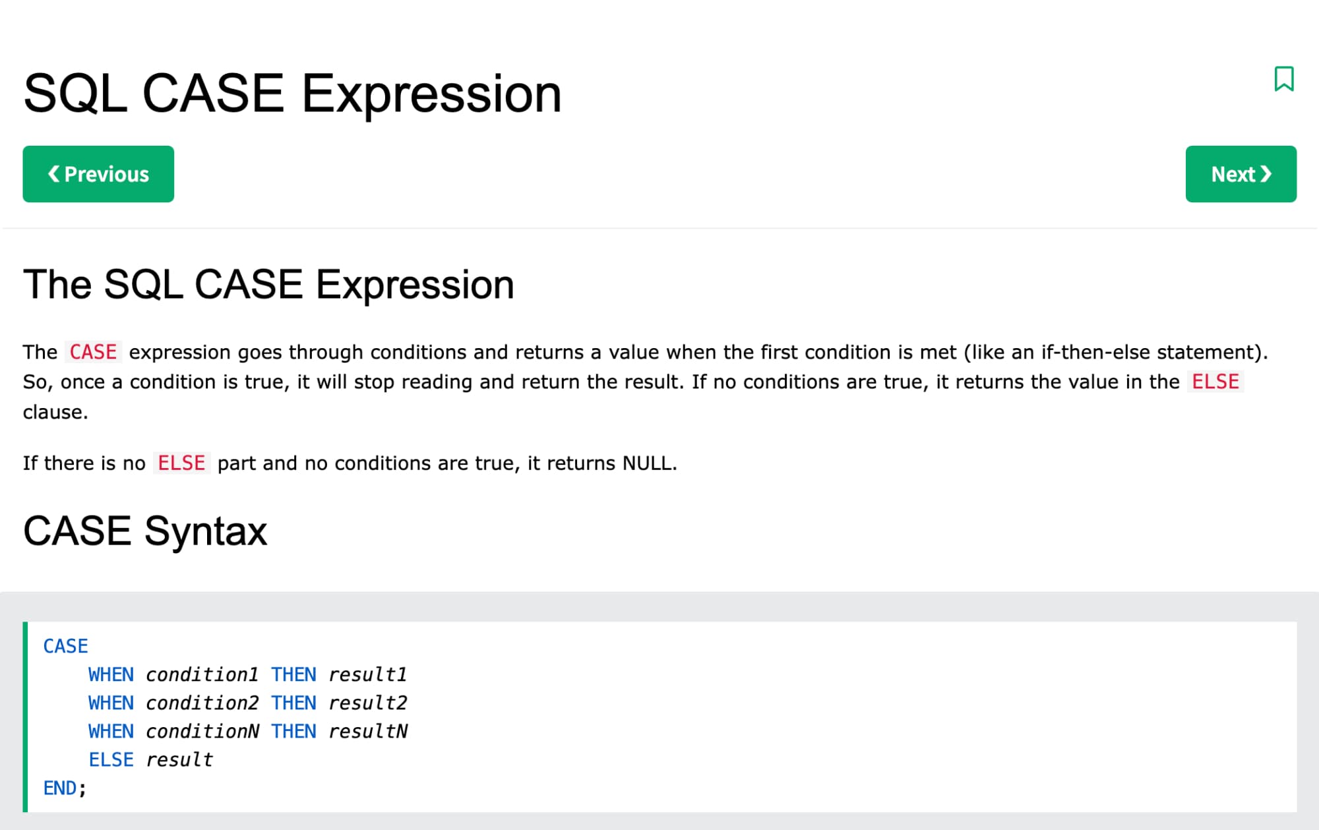Click the END keyword in the code block

60,788
